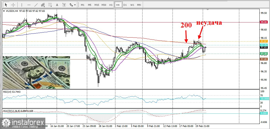Switch to M5 timeframe
This screenshot has width=270, height=129.
point(90,5)
